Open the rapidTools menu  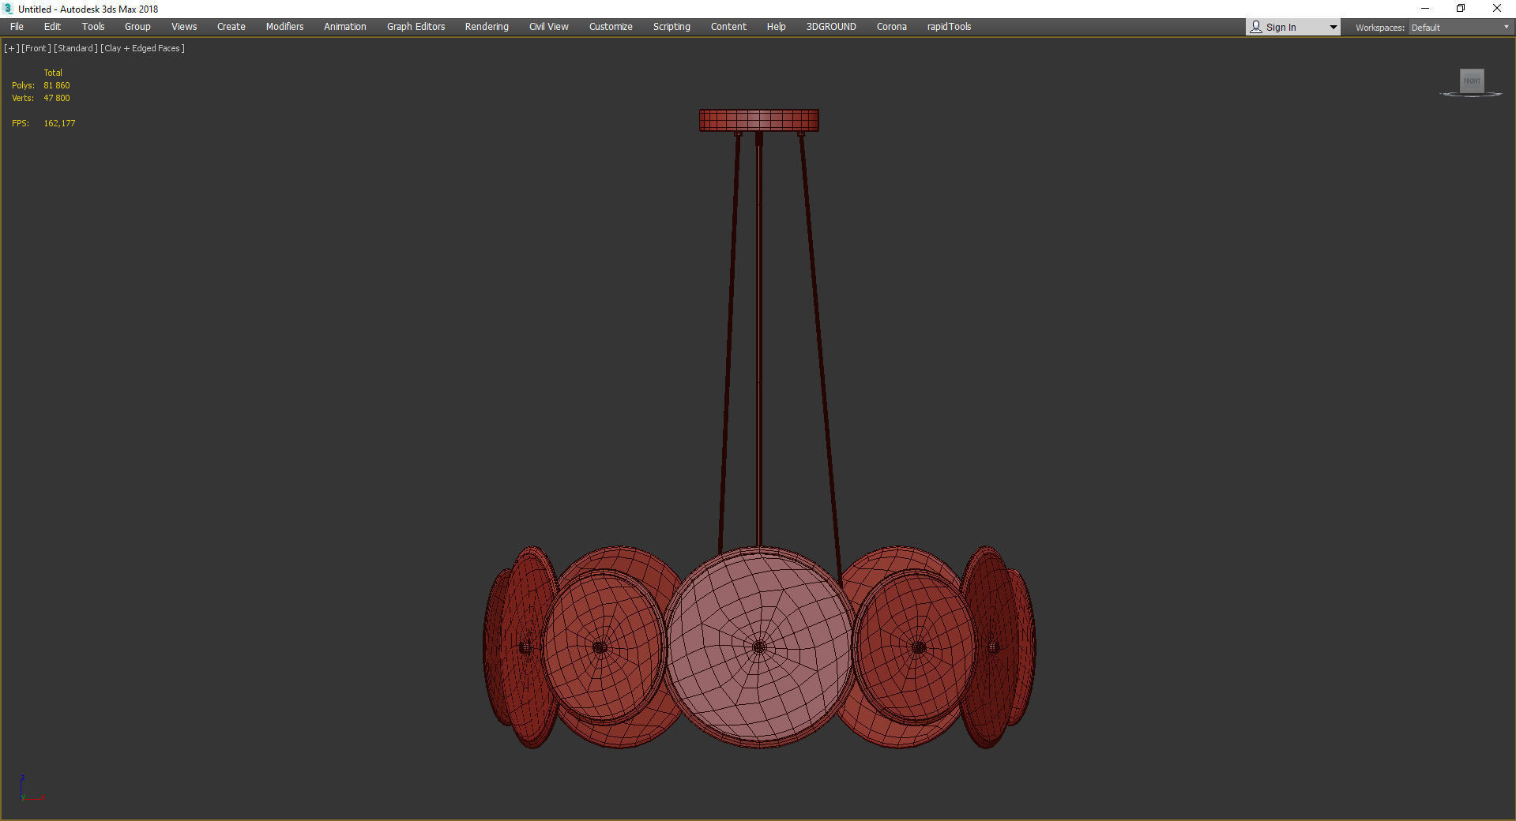tap(949, 26)
